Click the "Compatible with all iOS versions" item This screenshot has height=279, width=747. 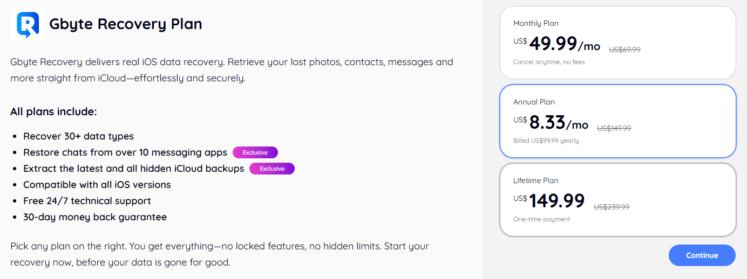97,185
